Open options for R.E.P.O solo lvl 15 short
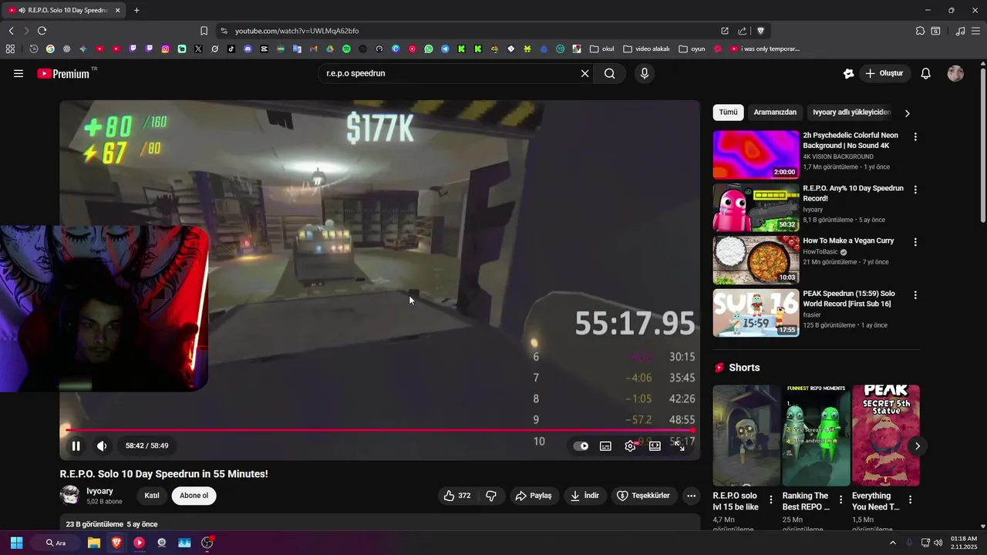This screenshot has width=987, height=555. [x=771, y=499]
